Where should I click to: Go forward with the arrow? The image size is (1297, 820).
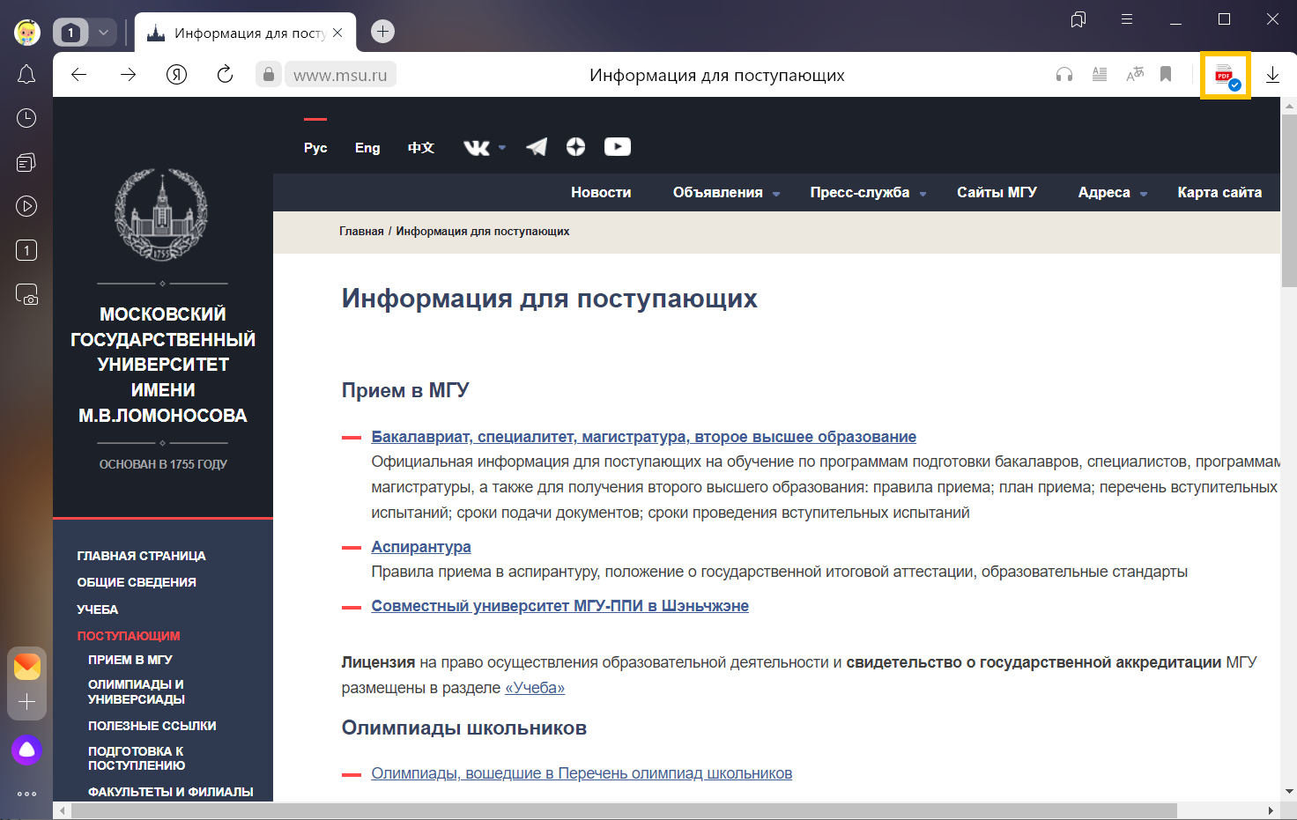tap(128, 74)
